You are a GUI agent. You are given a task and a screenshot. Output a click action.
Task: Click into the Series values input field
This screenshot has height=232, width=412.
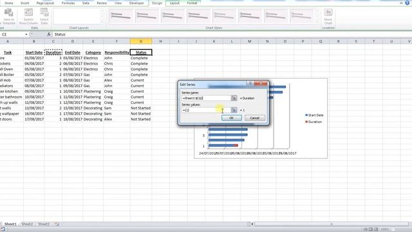coord(206,110)
